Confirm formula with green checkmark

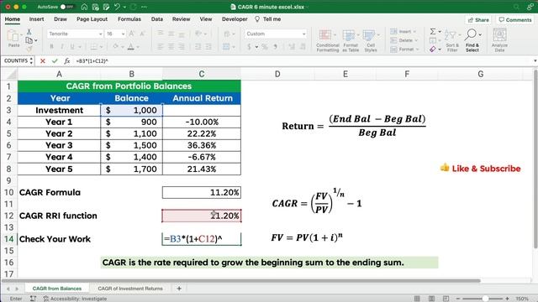[55, 61]
